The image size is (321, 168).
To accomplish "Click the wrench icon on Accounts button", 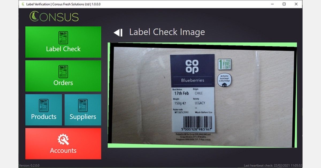I will pyautogui.click(x=63, y=139).
